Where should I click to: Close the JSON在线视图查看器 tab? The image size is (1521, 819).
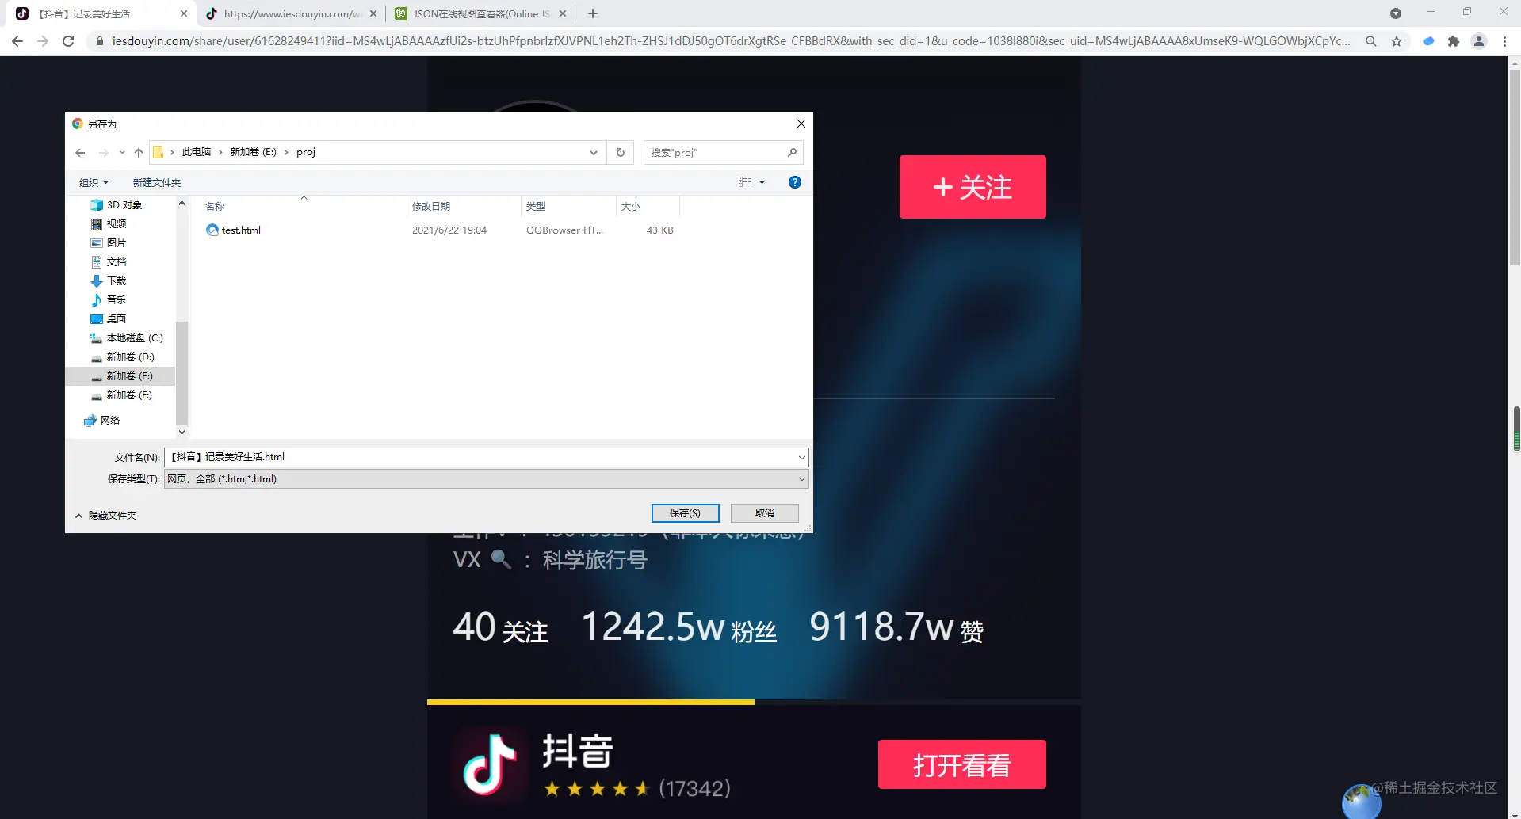pyautogui.click(x=563, y=13)
